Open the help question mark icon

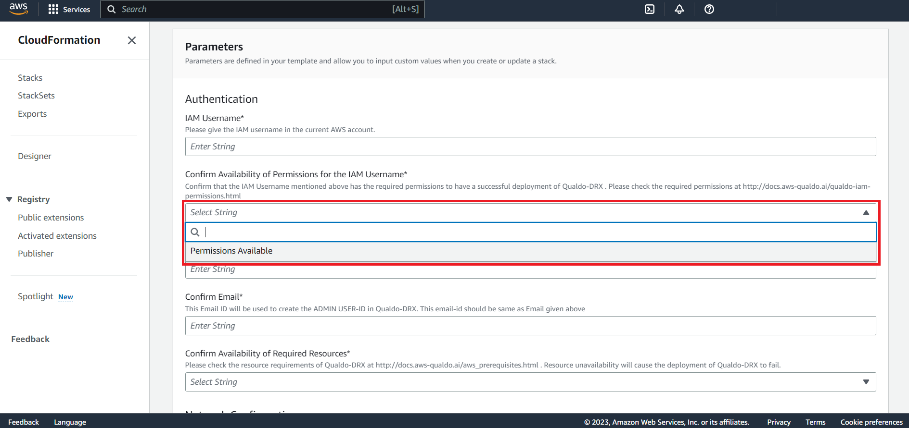click(x=709, y=9)
